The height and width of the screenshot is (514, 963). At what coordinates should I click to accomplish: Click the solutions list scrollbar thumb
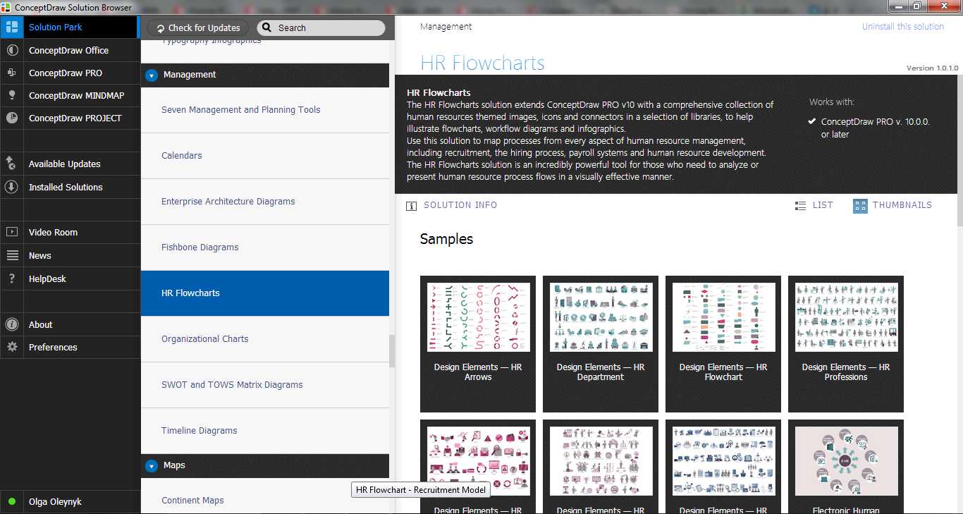[391, 350]
